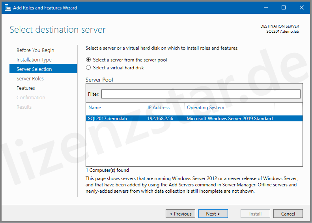Click the Previous button
The image size is (312, 223).
tap(181, 214)
